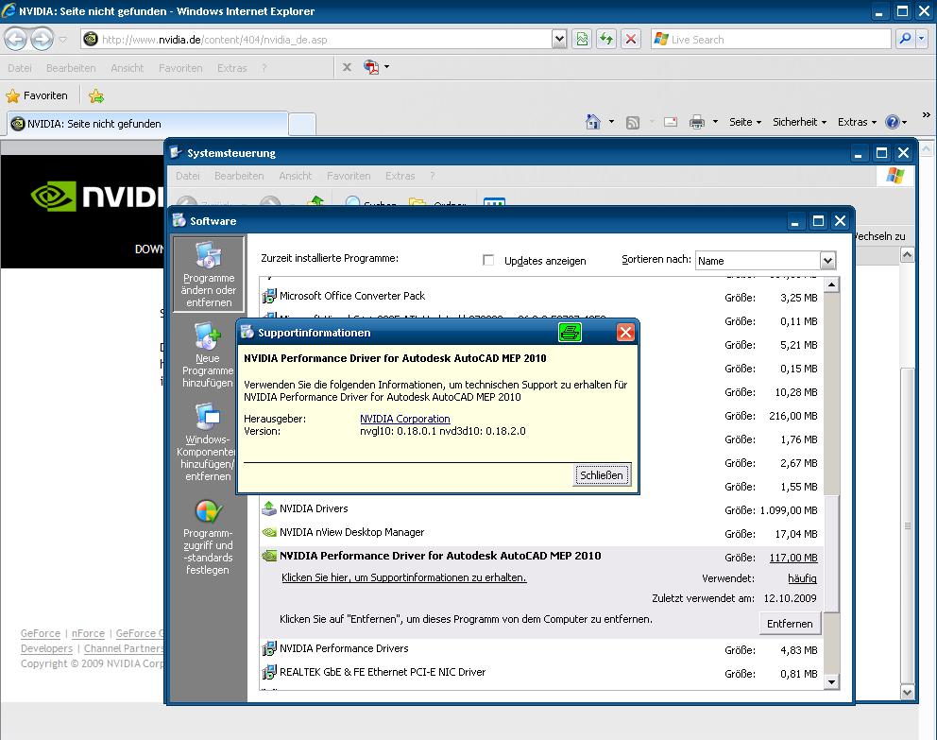Click the Systemsteuerung window's scroll-down arrow

tap(907, 693)
